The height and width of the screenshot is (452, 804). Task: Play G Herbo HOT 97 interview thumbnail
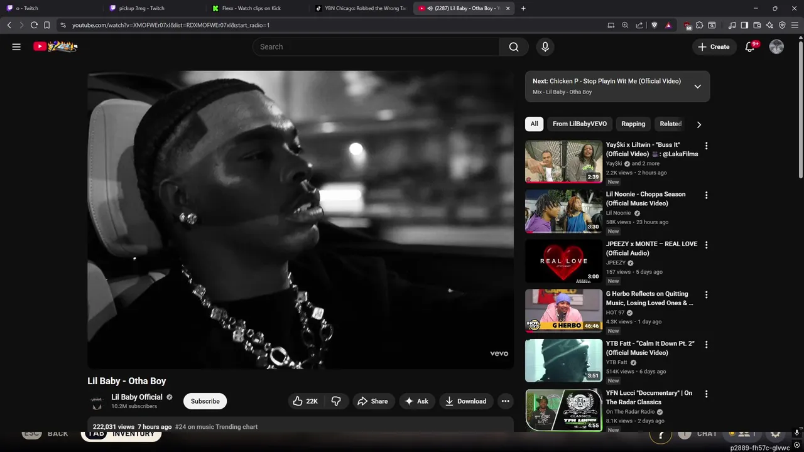click(x=563, y=310)
